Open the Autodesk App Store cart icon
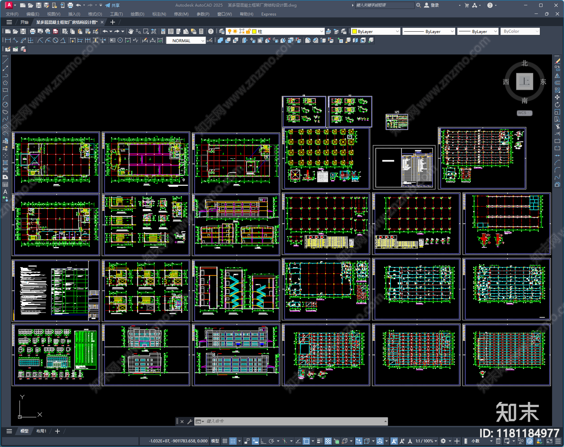This screenshot has height=447, width=564. (467, 5)
